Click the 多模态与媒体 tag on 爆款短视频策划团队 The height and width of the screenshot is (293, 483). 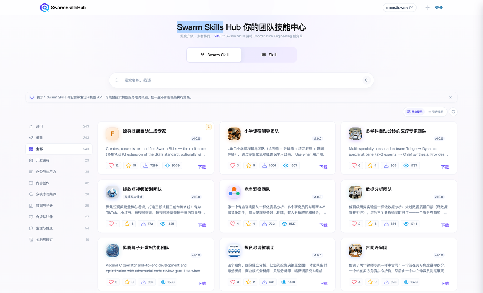point(134,197)
